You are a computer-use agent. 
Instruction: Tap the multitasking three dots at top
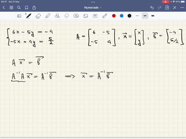tap(93, 2)
